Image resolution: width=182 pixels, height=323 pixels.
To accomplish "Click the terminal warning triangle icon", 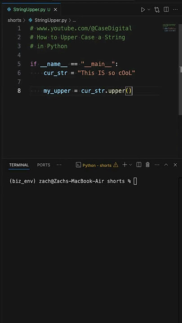I will [x=116, y=165].
